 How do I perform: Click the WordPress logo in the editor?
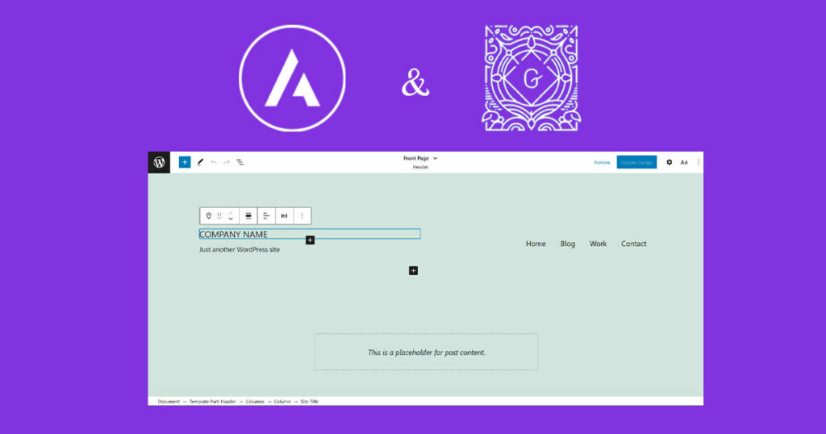pyautogui.click(x=159, y=162)
